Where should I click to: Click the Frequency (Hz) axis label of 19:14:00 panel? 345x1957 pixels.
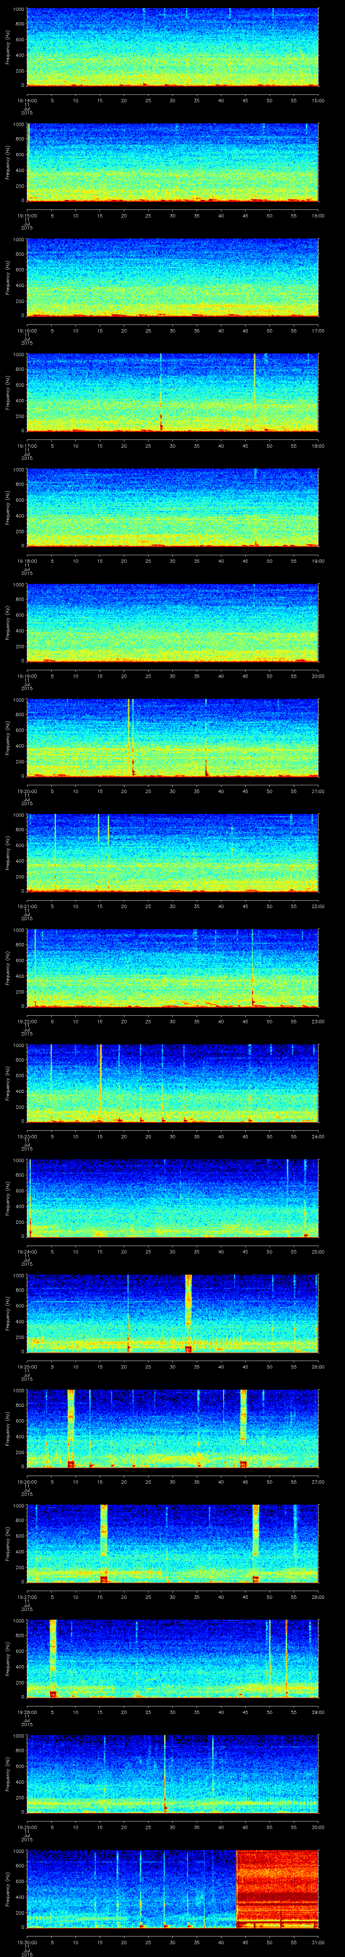pos(8,48)
